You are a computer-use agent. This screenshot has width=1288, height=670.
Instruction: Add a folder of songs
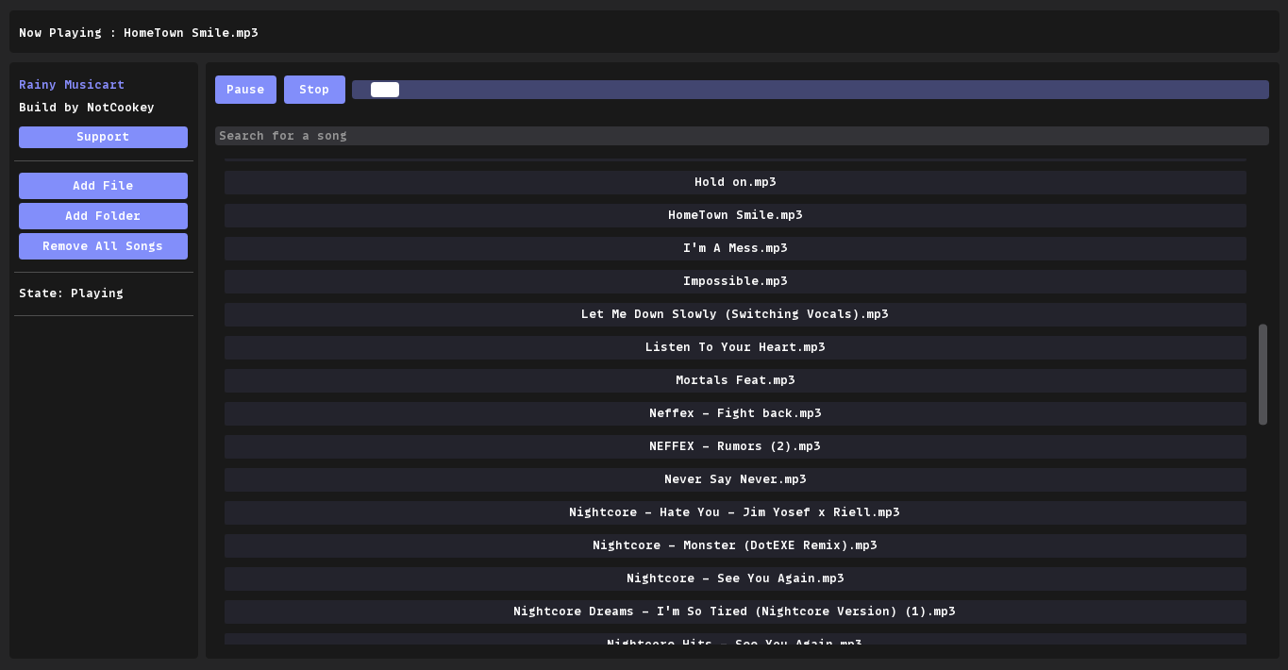tap(103, 215)
